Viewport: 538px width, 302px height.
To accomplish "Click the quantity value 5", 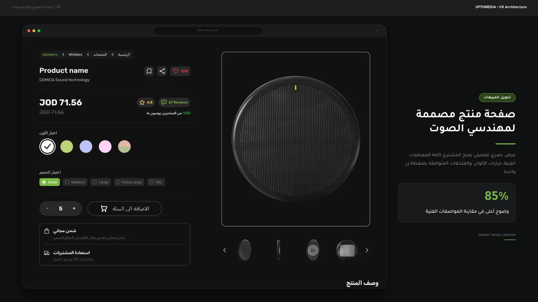I will (x=61, y=209).
